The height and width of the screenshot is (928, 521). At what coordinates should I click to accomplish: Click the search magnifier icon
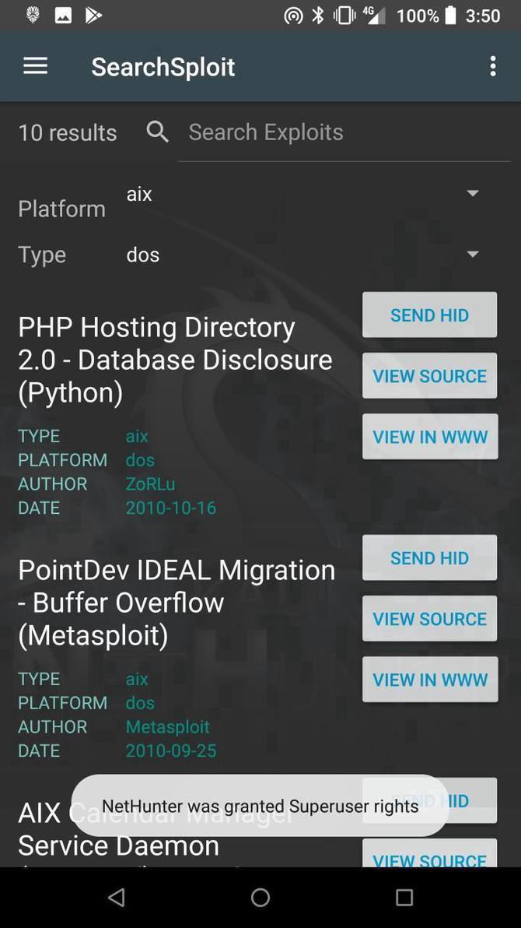[x=157, y=131]
